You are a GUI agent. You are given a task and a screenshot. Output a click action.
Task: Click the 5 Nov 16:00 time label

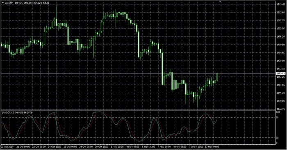tap(148, 147)
